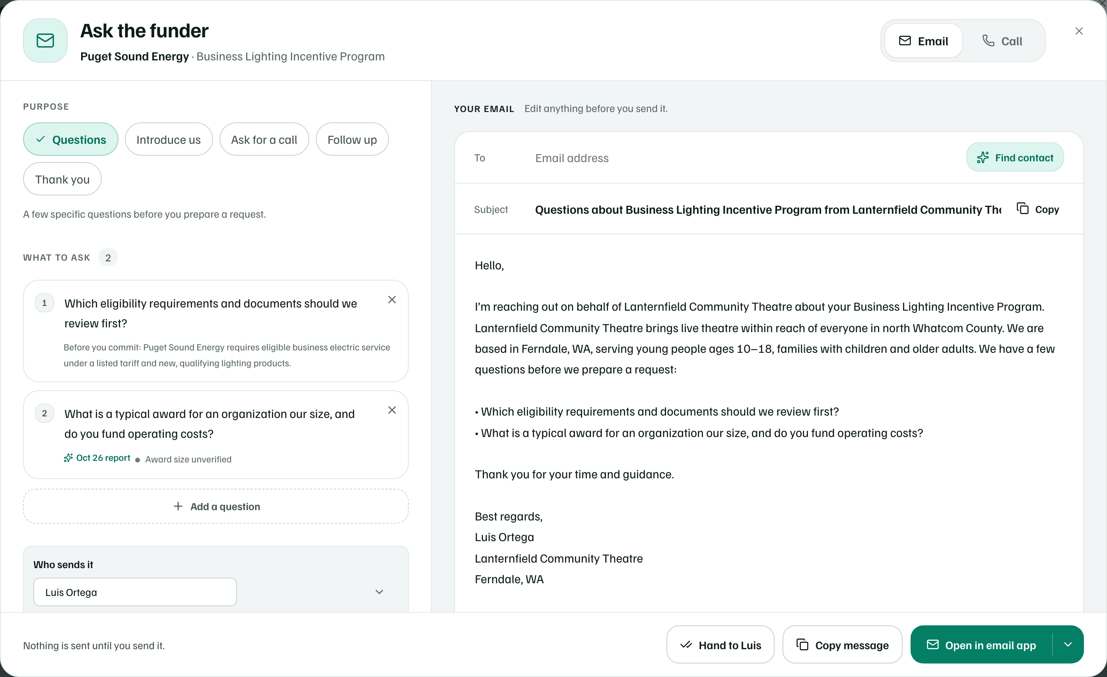Viewport: 1107px width, 677px height.
Task: Expand the email app options arrow
Action: (x=1068, y=645)
